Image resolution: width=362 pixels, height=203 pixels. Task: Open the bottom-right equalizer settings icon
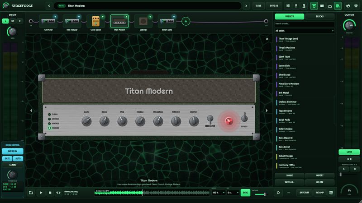click(331, 193)
